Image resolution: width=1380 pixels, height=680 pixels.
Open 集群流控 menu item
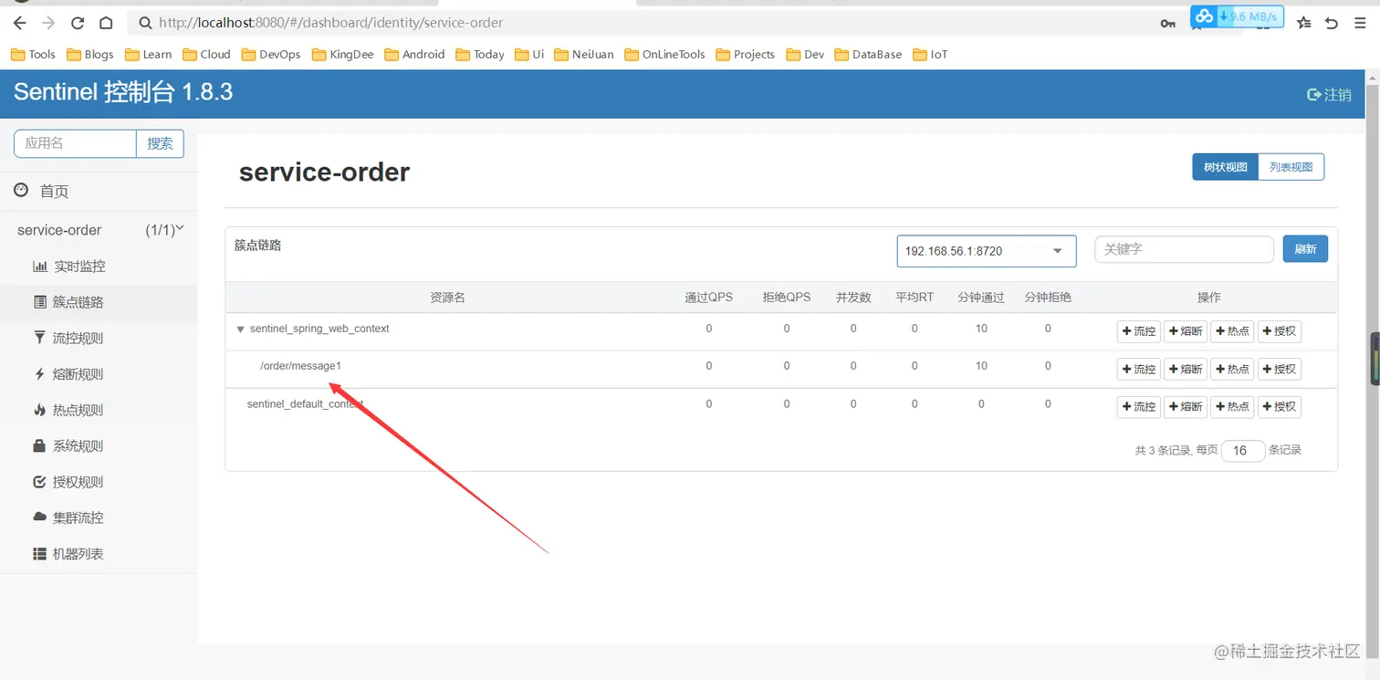point(99,518)
